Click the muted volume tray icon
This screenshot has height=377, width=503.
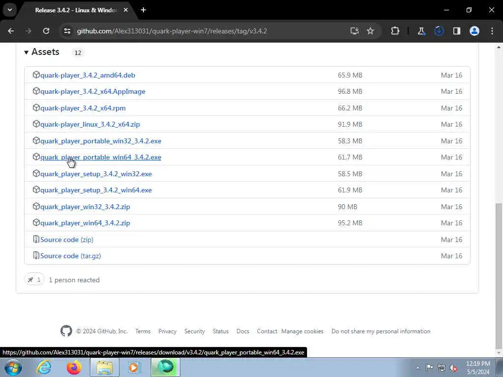(453, 368)
